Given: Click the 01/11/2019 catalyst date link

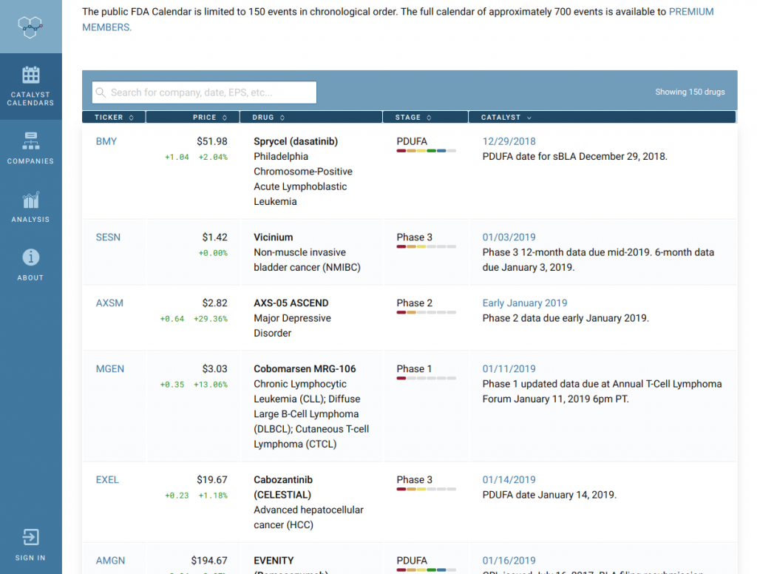Looking at the screenshot, I should pos(509,368).
